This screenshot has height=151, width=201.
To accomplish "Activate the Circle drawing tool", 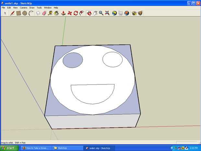I will tap(25, 13).
